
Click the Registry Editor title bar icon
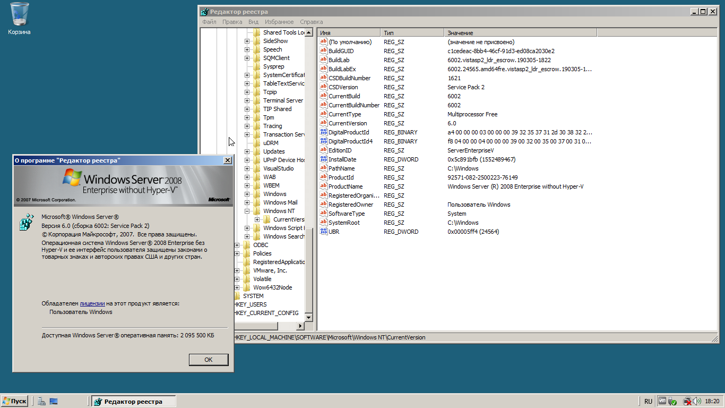[x=205, y=11]
